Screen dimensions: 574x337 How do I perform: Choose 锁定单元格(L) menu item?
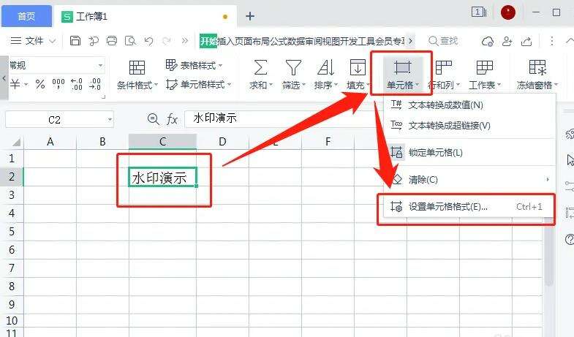tap(469, 152)
